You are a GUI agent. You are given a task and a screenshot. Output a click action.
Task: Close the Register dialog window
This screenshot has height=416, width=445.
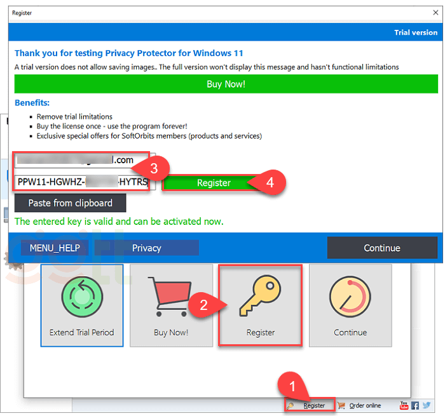tap(435, 13)
